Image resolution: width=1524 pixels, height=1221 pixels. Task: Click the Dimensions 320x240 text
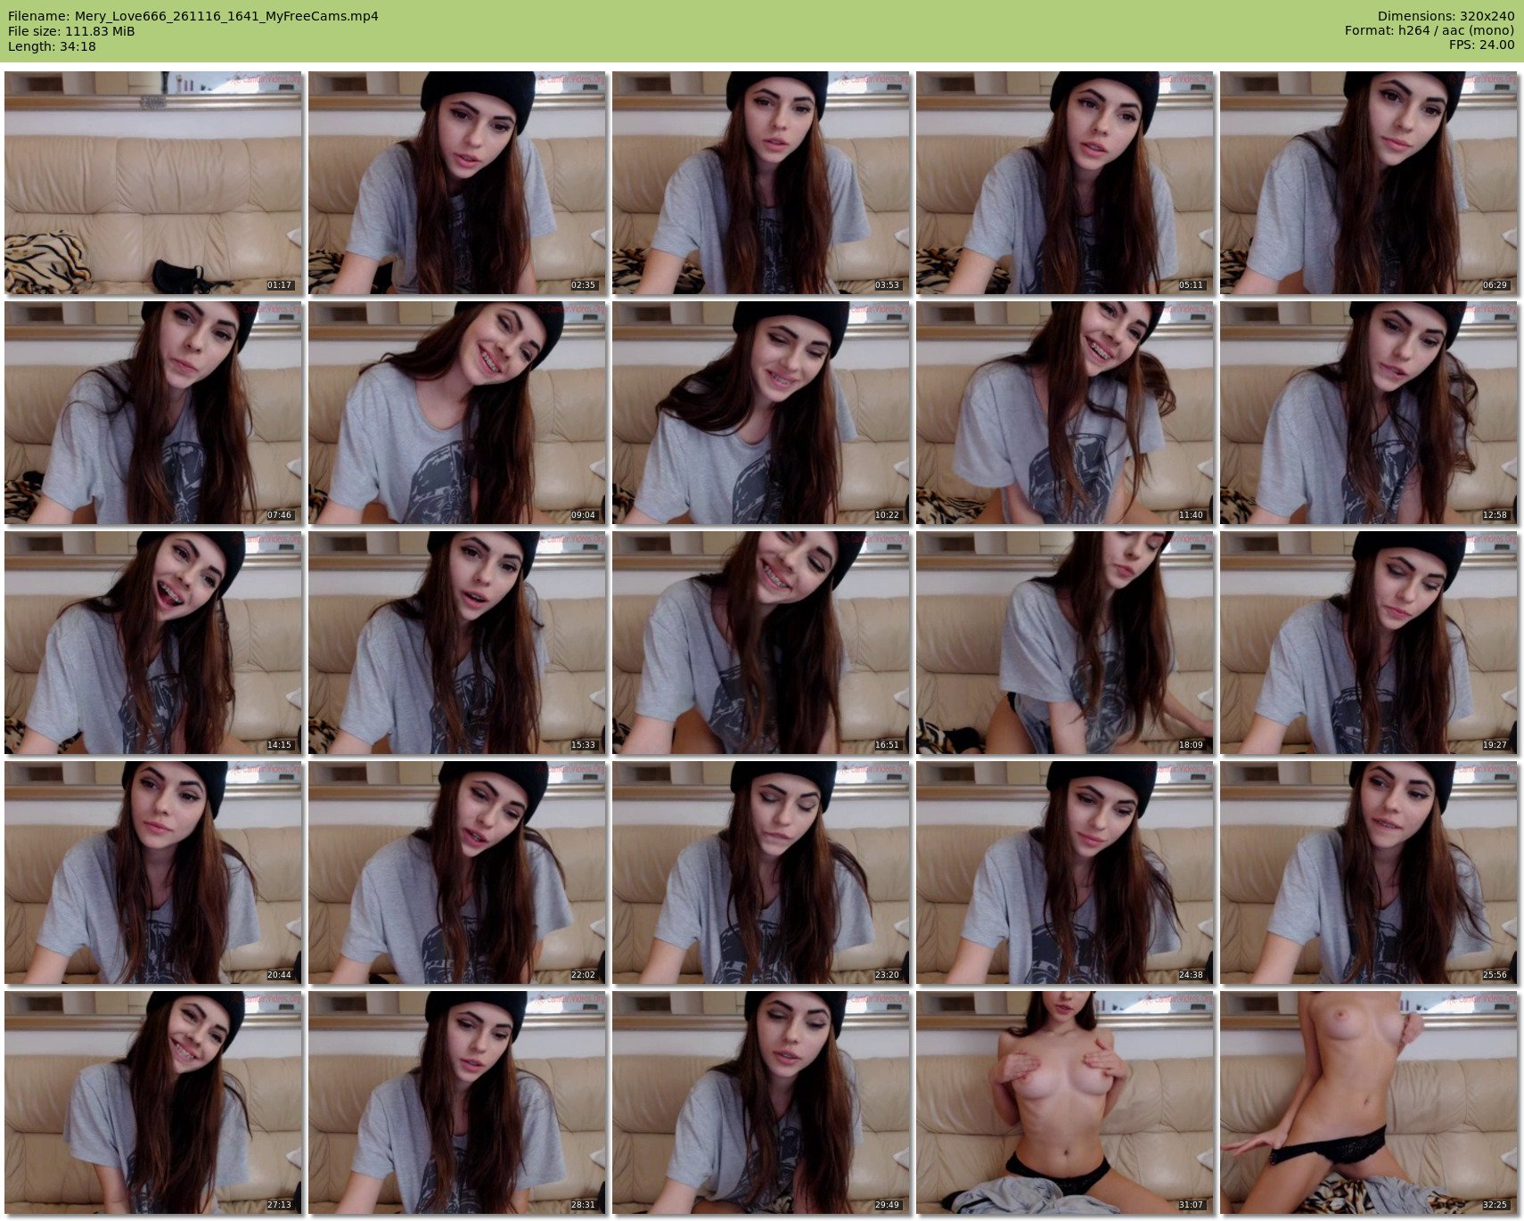point(1446,16)
